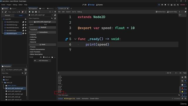
Task: Copy output to clipboard icon
Action: (185, 77)
